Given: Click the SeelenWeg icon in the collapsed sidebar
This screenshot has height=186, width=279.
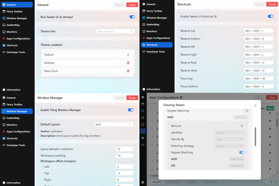Looking at the screenshot, I should pyautogui.click(x=143, y=118).
